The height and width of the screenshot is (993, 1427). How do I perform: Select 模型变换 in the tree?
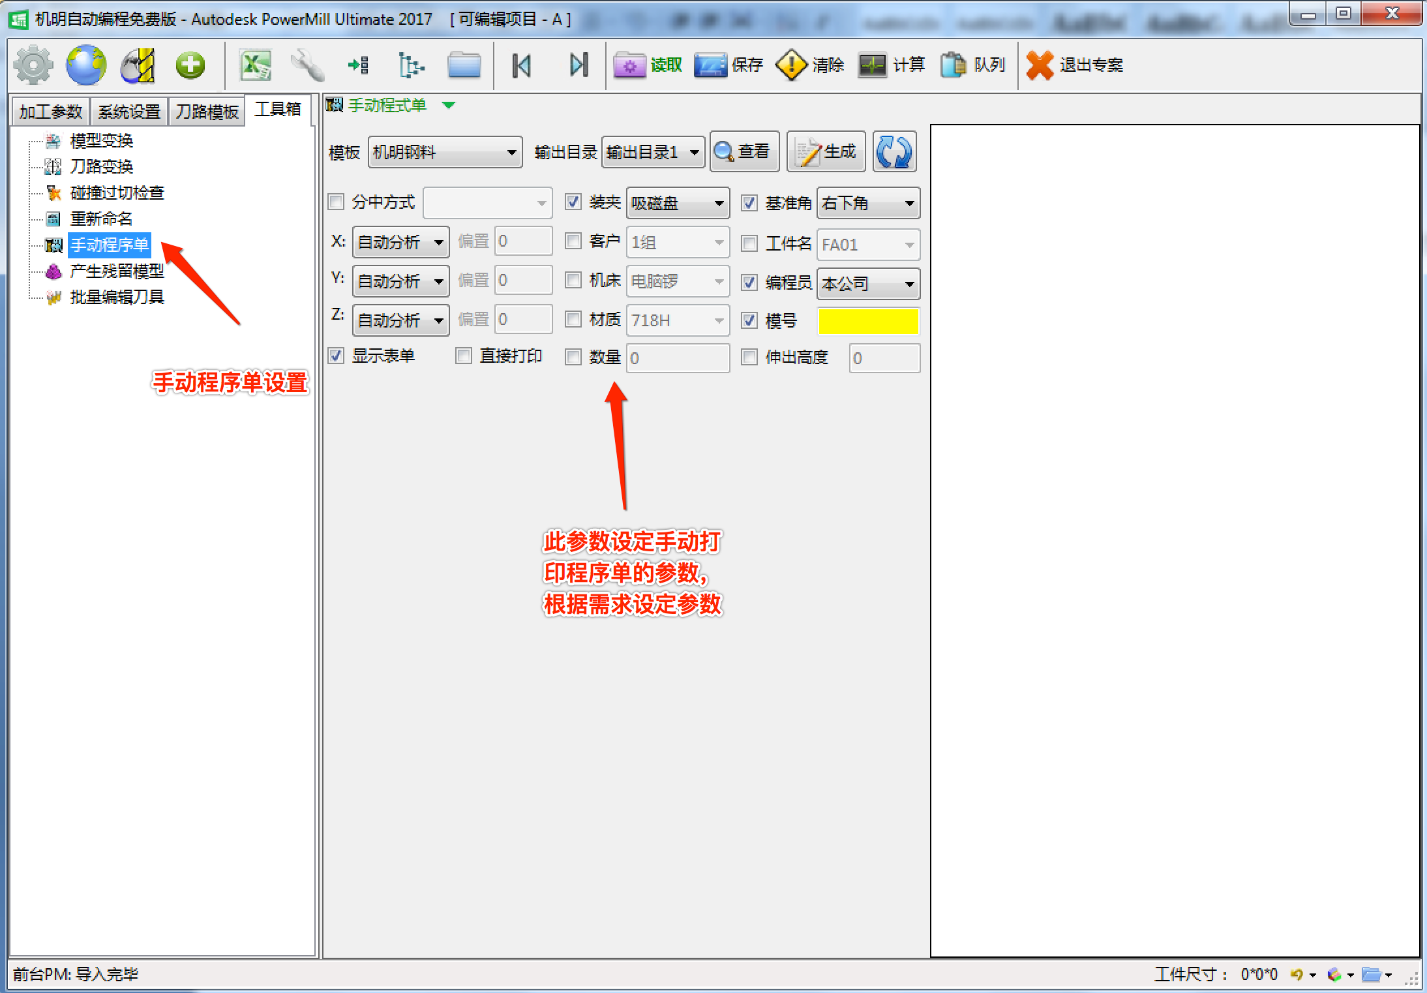point(101,140)
